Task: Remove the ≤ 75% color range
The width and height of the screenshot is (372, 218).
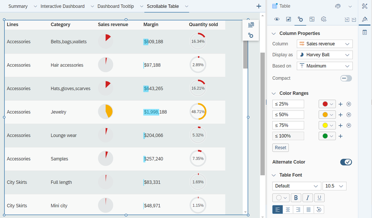Action: 349,125
